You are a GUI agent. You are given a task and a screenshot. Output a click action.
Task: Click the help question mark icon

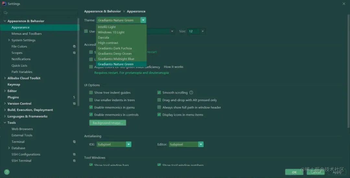click(7, 172)
